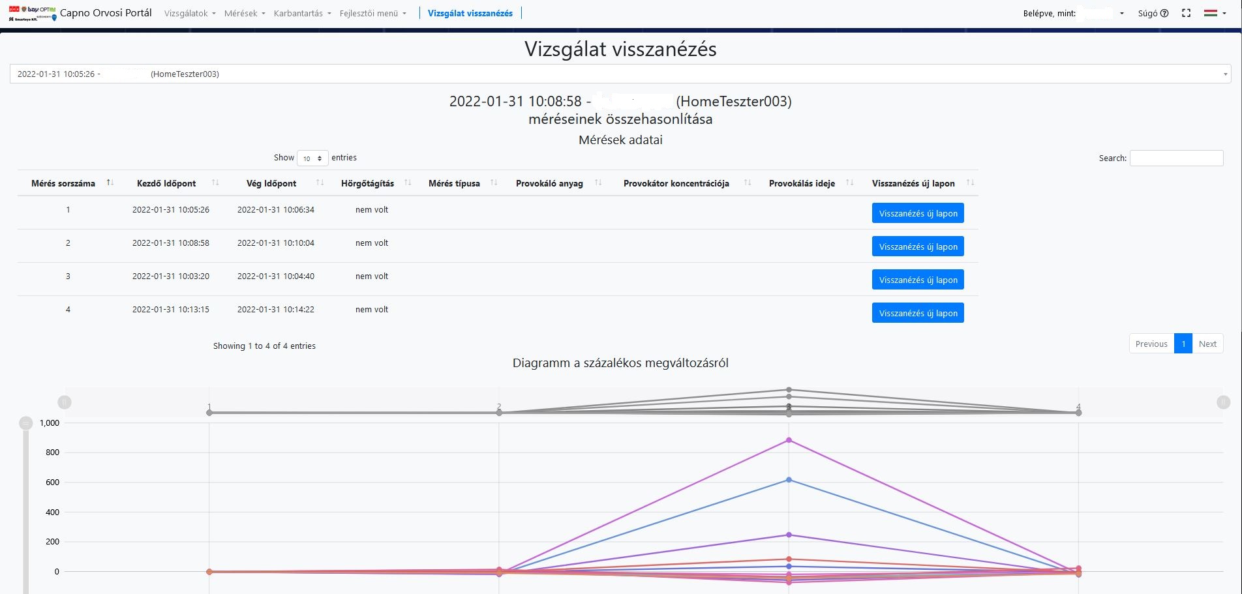Focus the Search input field
Screen dimensions: 1242x594
(1176, 158)
